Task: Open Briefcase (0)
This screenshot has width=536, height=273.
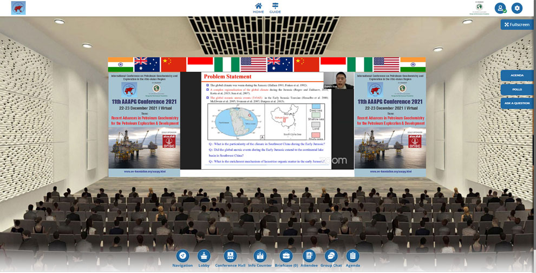Action: [286, 258]
